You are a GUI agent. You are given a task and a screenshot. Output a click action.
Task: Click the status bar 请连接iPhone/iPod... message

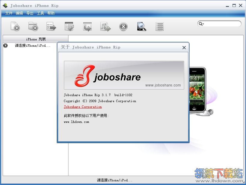pyautogui.click(x=114, y=180)
